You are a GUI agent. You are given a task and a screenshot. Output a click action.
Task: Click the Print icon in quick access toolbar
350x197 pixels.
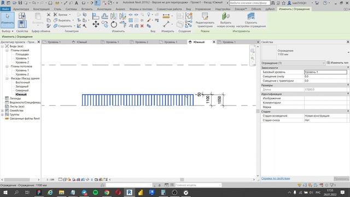[50, 3]
